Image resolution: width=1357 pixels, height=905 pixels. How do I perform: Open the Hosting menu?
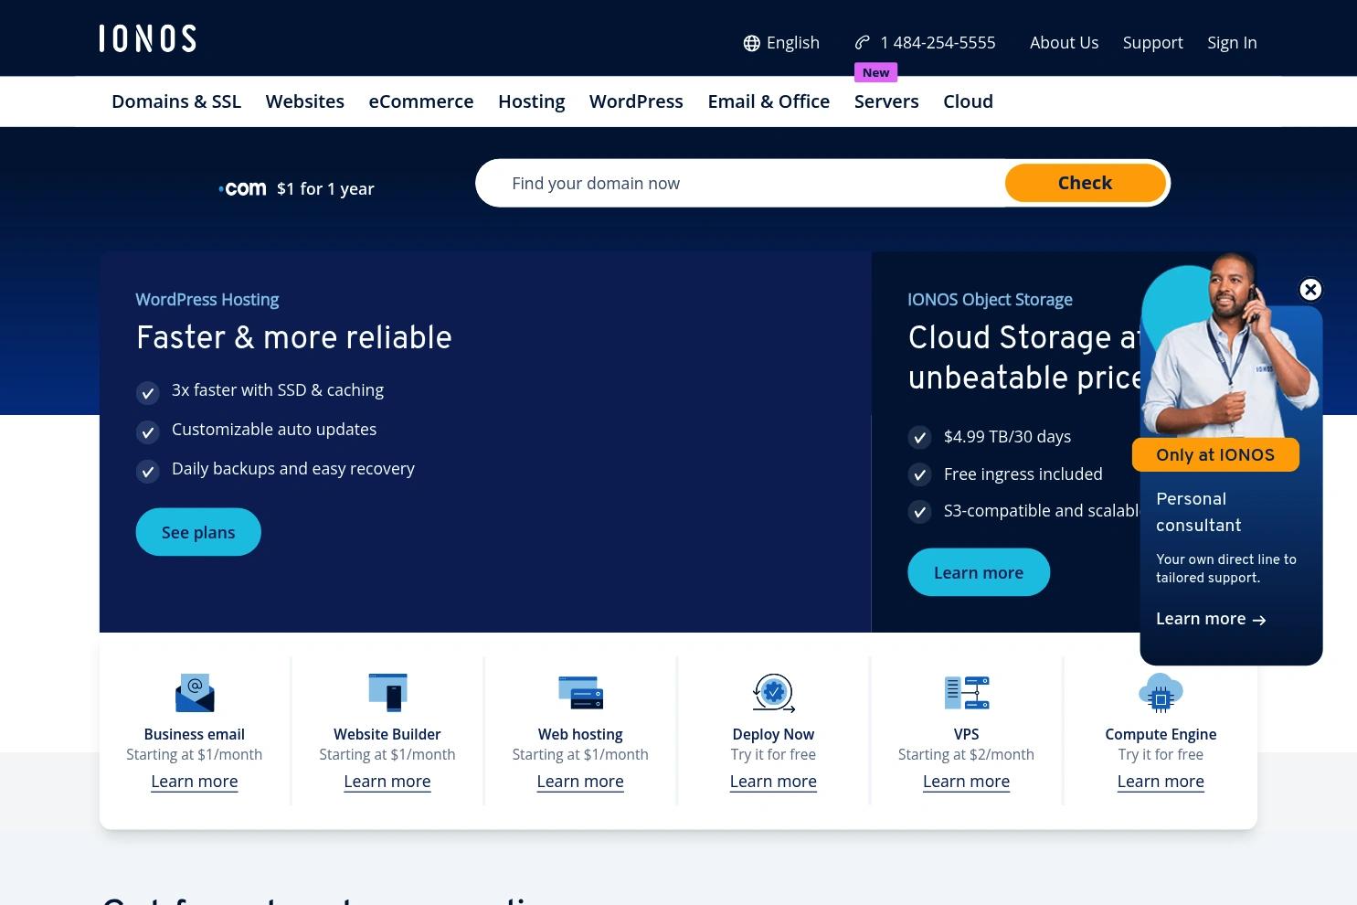point(532,101)
